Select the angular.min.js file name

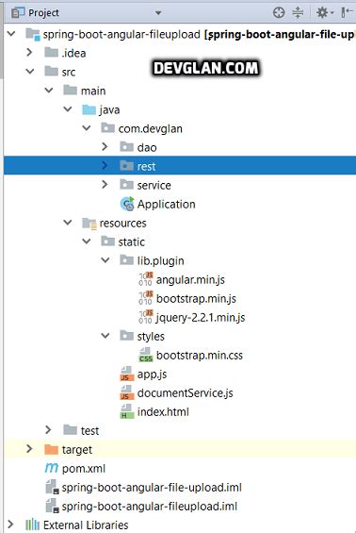(x=190, y=280)
